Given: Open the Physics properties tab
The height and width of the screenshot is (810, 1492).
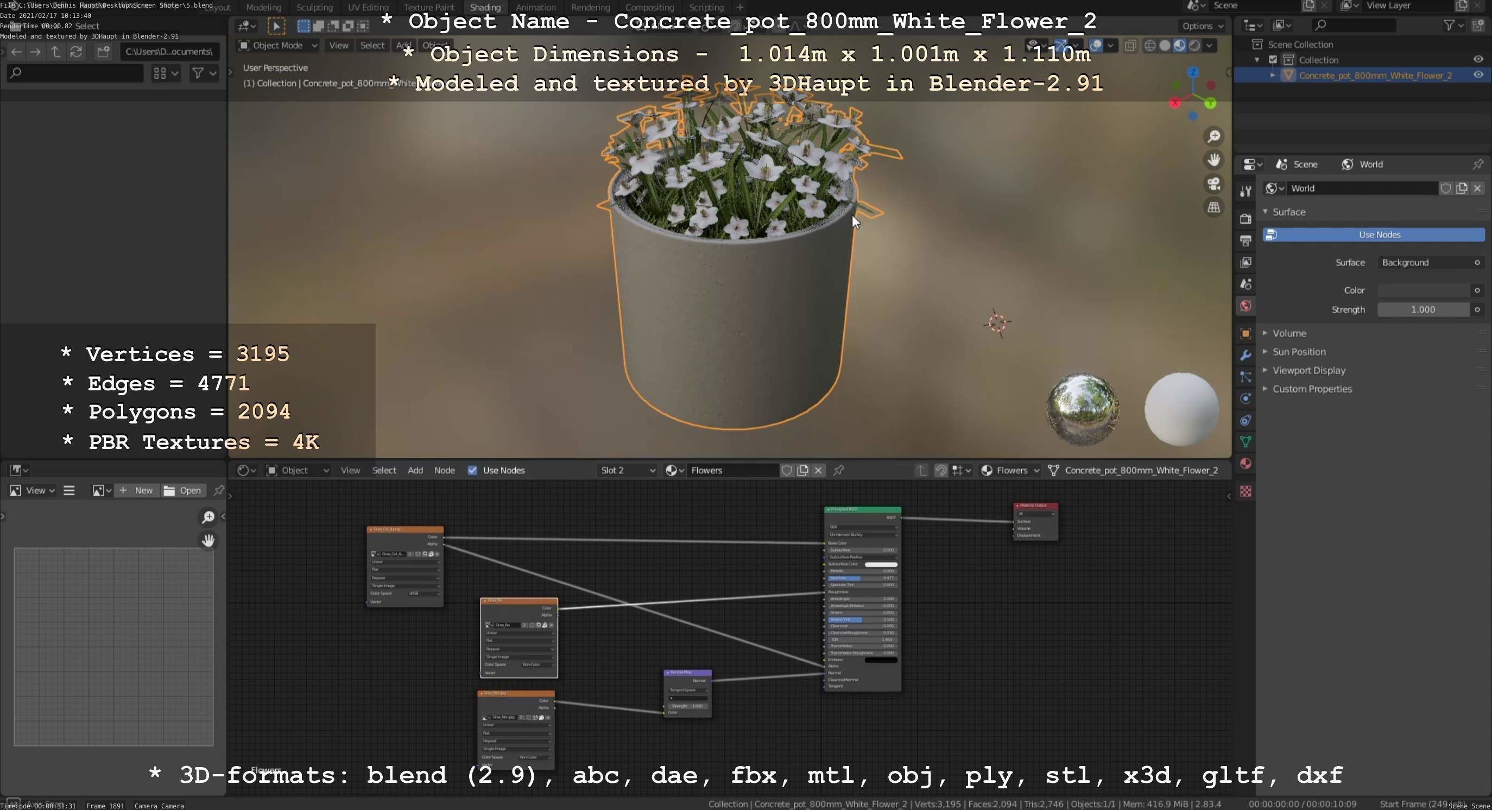Looking at the screenshot, I should tap(1246, 398).
